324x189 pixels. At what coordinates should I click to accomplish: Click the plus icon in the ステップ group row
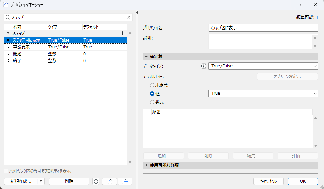coord(122,33)
